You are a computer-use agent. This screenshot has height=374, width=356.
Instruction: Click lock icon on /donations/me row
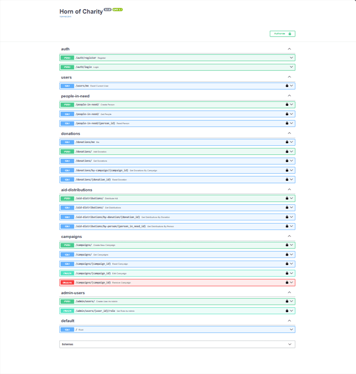point(287,142)
